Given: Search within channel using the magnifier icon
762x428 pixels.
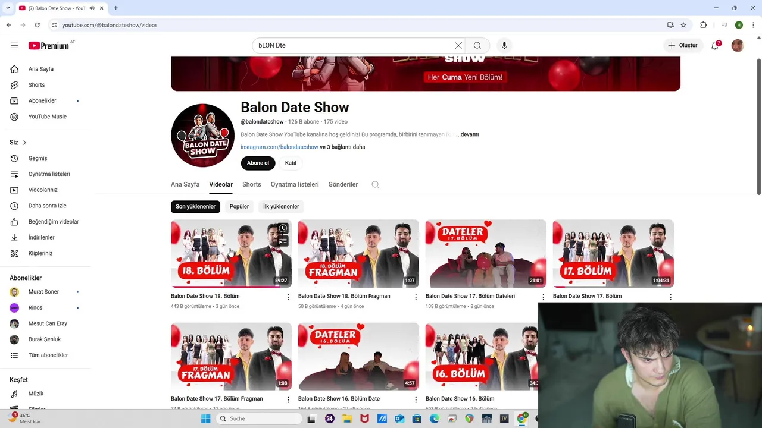Looking at the screenshot, I should tap(375, 184).
